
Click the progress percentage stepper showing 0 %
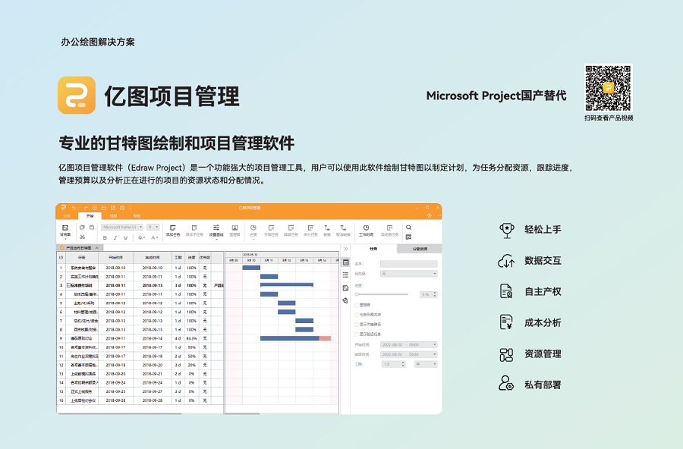[429, 294]
